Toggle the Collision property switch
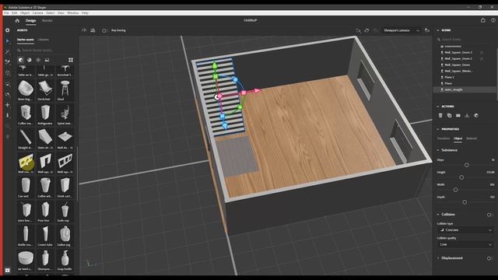 pos(489,215)
